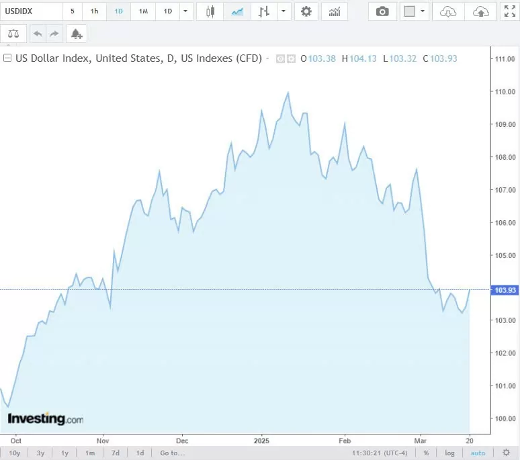Save chart layout with cloud upload icon
520x460 pixels.
click(480, 11)
